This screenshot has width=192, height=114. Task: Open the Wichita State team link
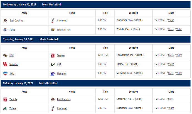pos(64,29)
